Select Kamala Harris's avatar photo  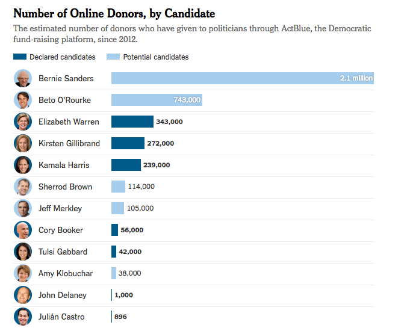[23, 165]
